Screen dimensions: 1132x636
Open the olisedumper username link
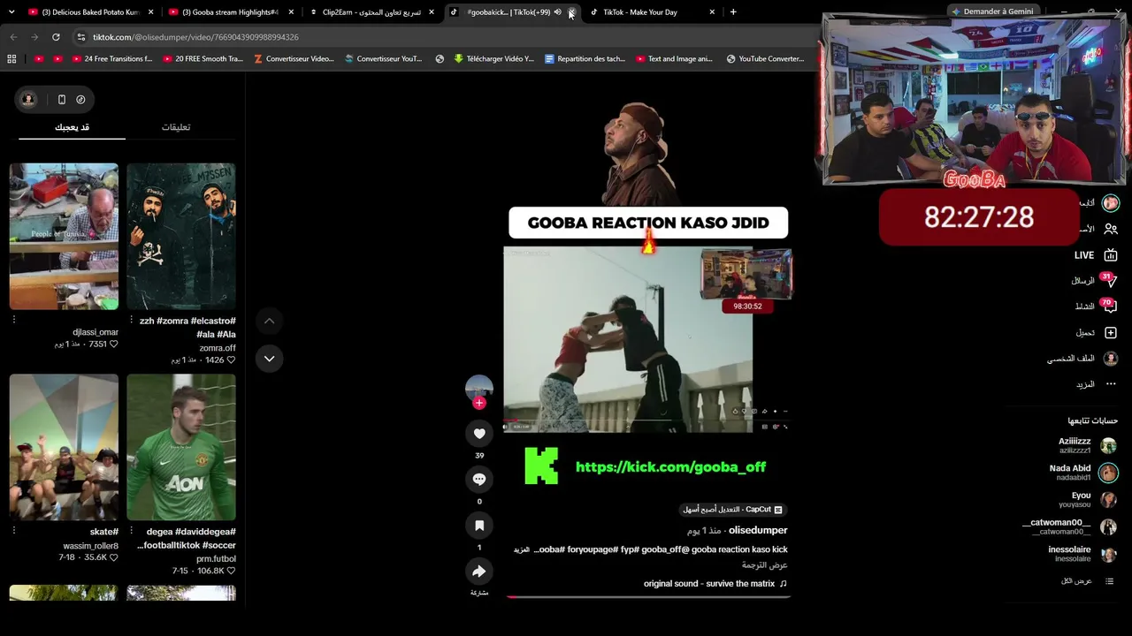758,530
